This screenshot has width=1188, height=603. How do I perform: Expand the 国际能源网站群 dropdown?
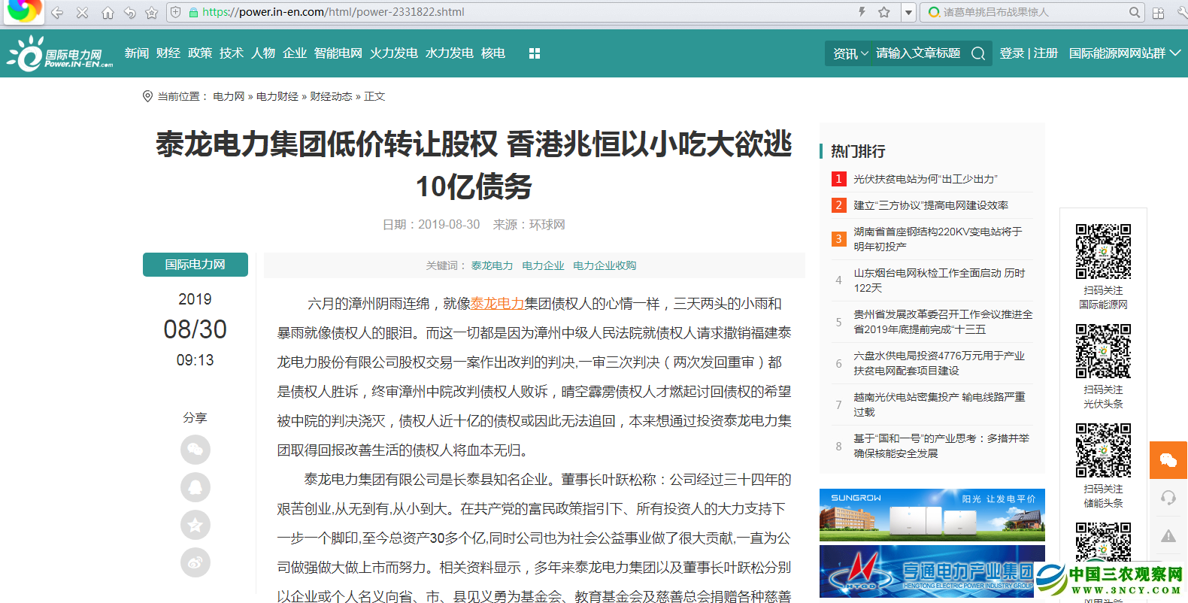click(1125, 53)
